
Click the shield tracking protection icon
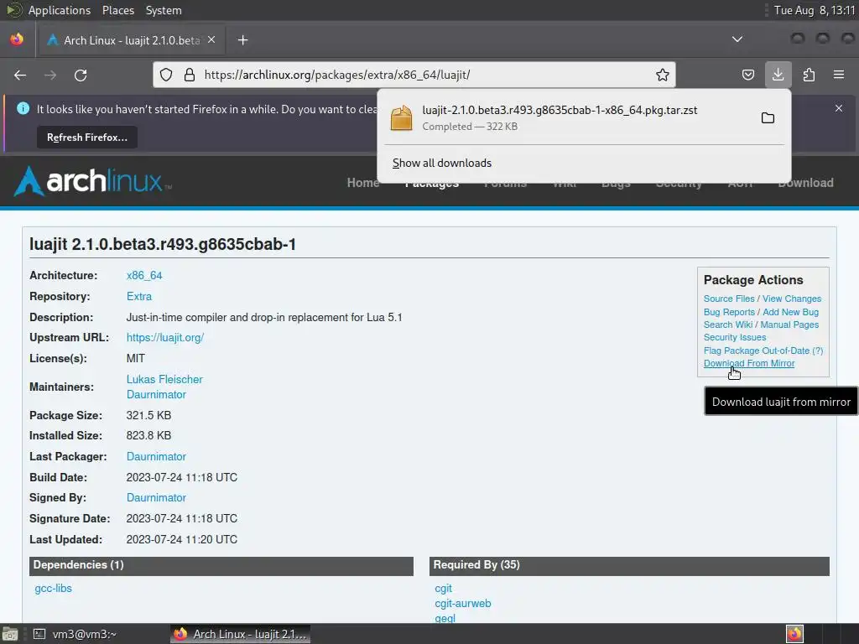point(166,75)
